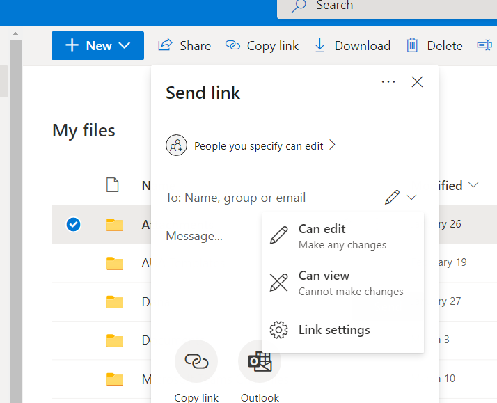Uncheck the selected first folder row checkmark
Image resolution: width=497 pixels, height=403 pixels.
coord(73,224)
